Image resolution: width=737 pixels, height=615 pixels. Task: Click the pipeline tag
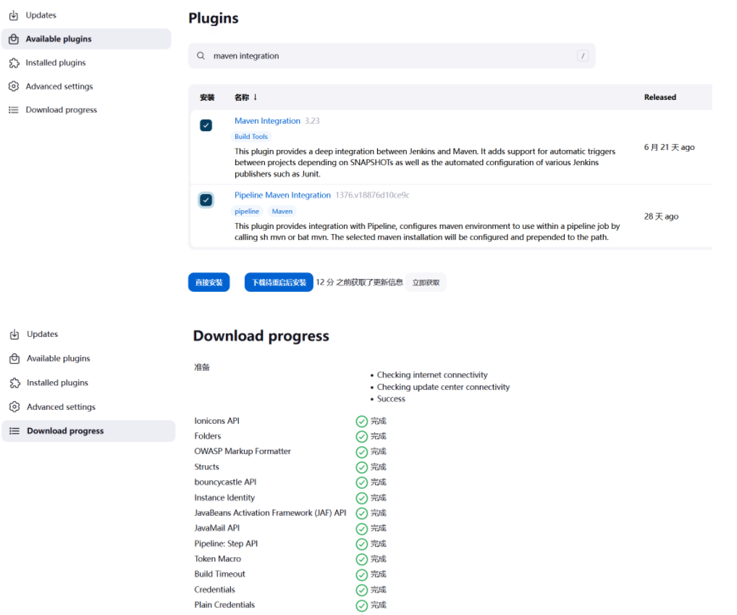click(x=247, y=212)
